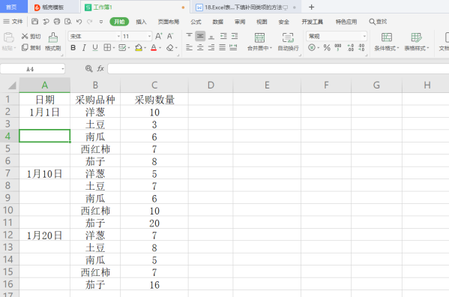Expand the Merge and Center (合并居中) dropdown
Screen dimensions: 449x297
coord(271,48)
